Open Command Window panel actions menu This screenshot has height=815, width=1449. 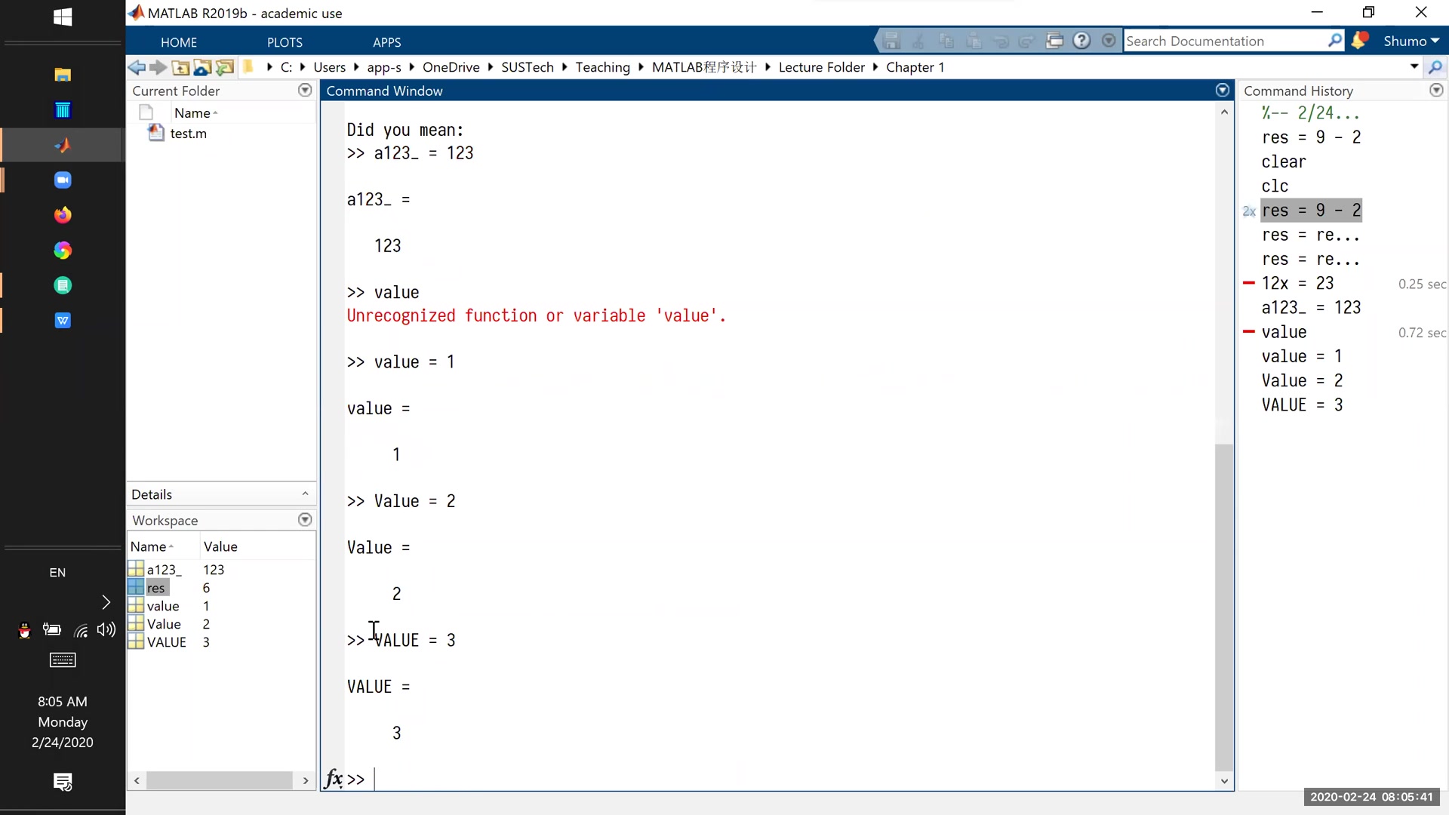click(1223, 91)
